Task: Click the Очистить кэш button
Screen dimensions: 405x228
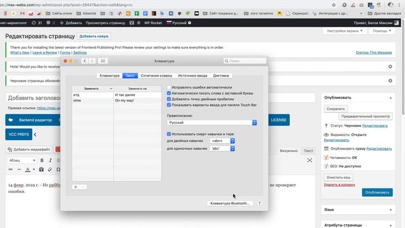Action: pyautogui.click(x=339, y=177)
